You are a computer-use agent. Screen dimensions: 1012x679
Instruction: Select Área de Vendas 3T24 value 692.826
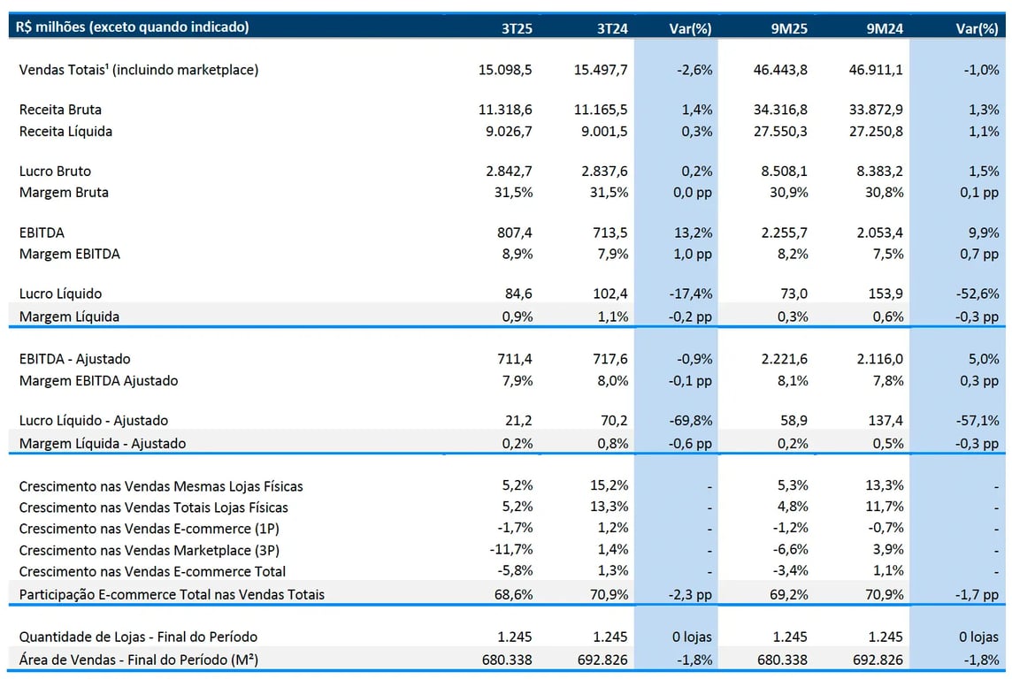tap(602, 660)
